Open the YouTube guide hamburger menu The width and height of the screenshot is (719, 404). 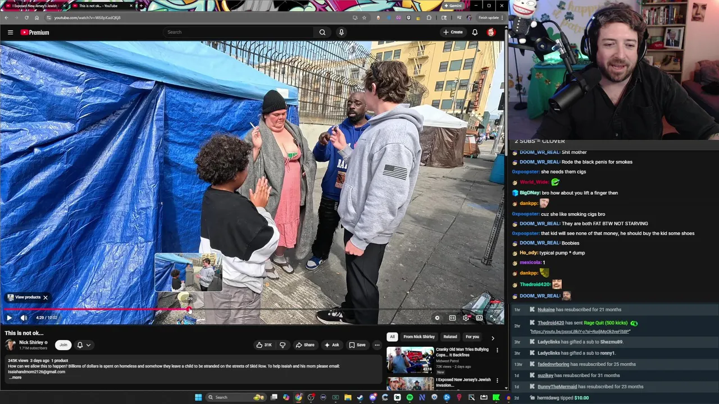coord(10,33)
